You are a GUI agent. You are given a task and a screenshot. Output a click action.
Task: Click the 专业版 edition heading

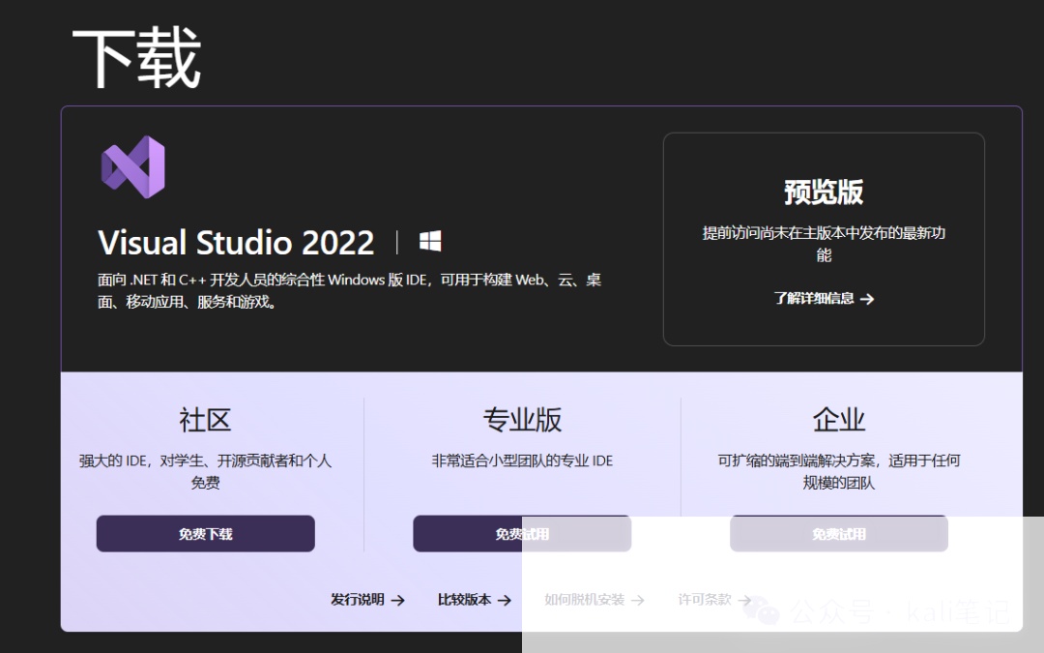click(522, 420)
